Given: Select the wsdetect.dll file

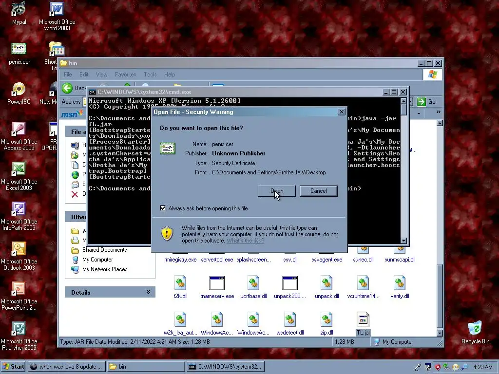Looking at the screenshot, I should point(290,323).
